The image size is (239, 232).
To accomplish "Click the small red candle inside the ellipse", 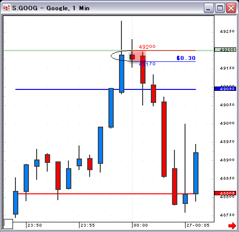I will pos(132,57).
